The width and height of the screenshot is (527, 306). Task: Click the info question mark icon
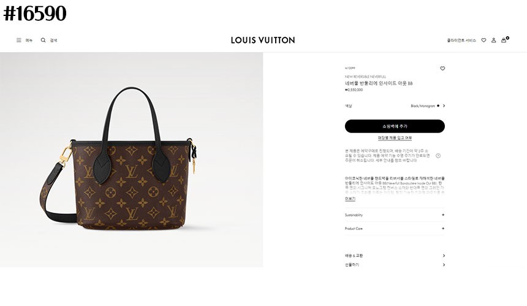coord(438,156)
